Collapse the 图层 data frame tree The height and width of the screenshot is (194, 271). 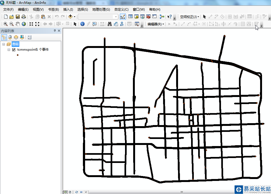pyautogui.click(x=4, y=44)
